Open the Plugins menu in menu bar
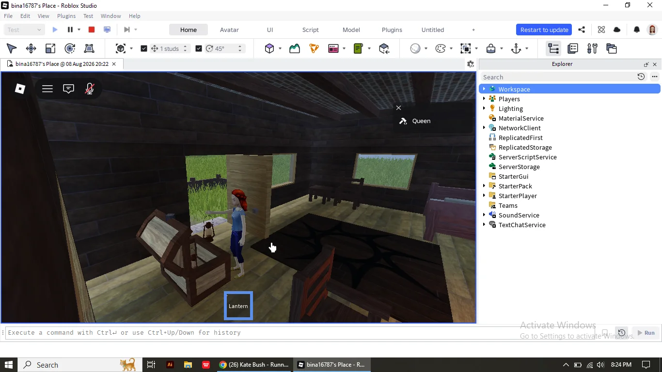This screenshot has width=662, height=372. pyautogui.click(x=66, y=16)
